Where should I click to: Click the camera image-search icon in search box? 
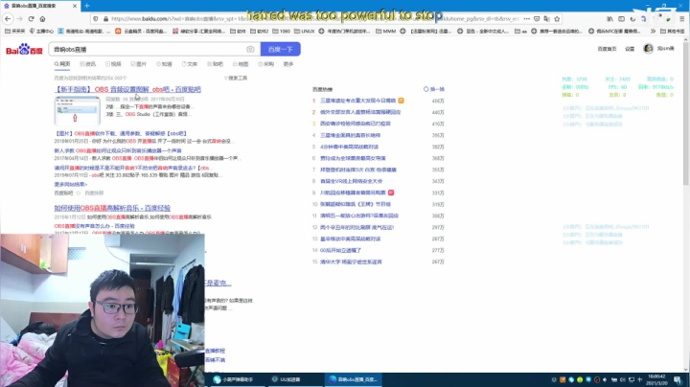pos(250,49)
